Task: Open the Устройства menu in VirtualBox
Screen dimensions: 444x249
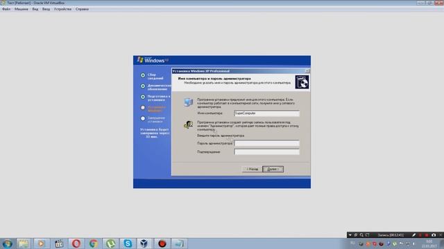Action: click(62, 9)
